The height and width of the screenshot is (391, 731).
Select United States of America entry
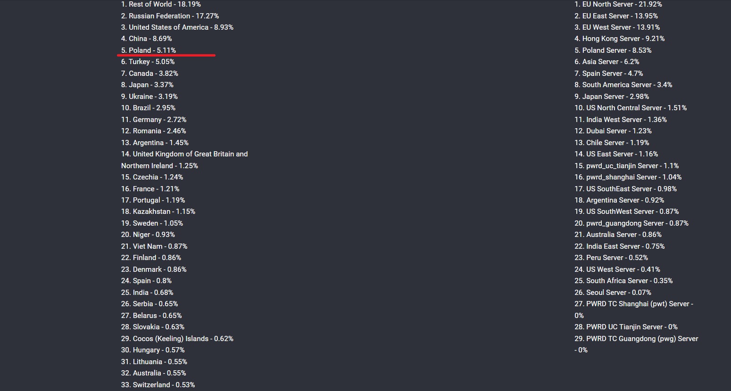[x=177, y=27]
